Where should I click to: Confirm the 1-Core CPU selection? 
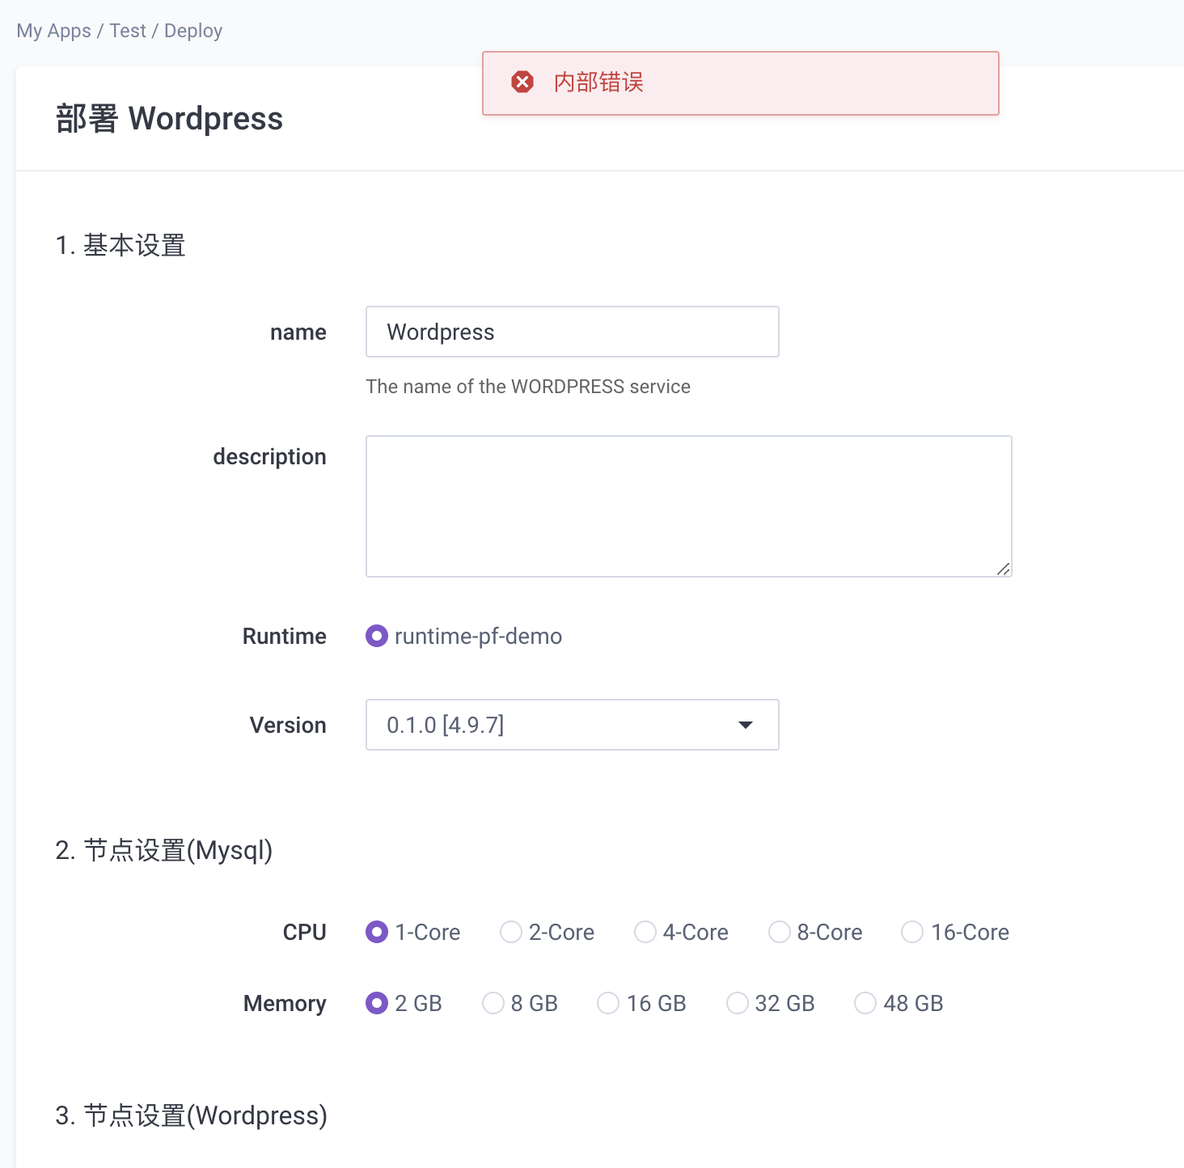click(376, 932)
